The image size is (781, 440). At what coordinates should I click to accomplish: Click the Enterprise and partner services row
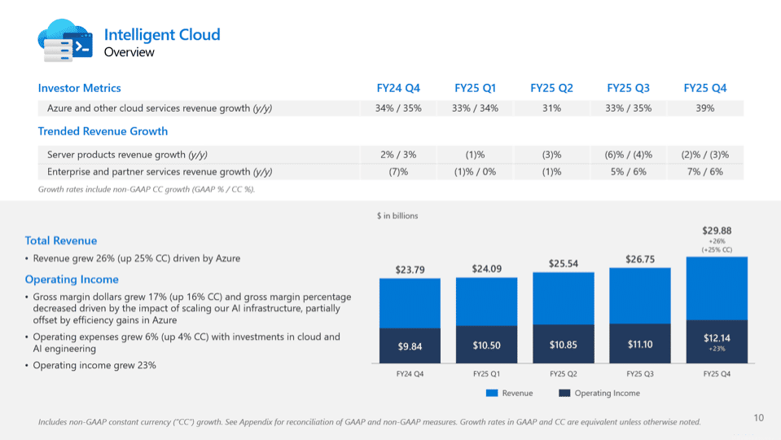[x=160, y=172]
